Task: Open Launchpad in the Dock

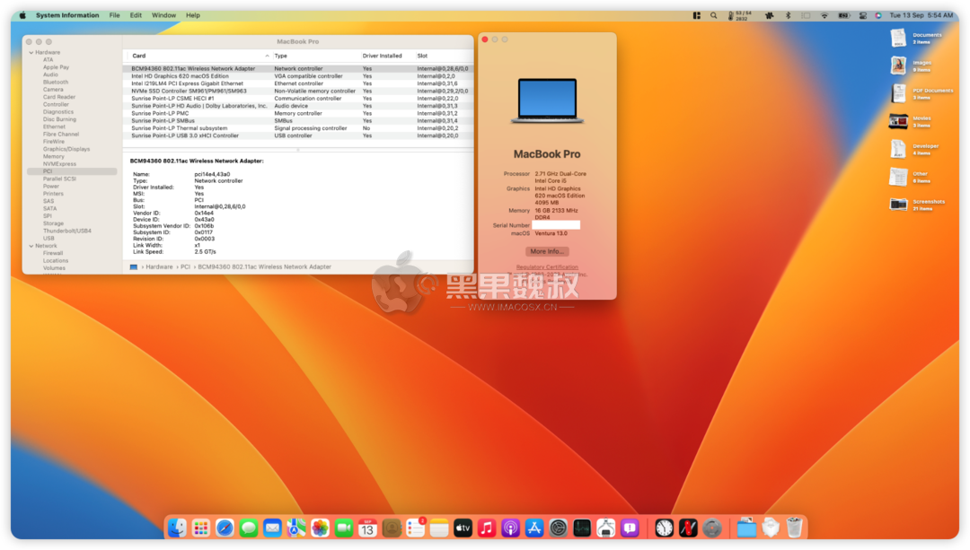Action: pyautogui.click(x=201, y=528)
